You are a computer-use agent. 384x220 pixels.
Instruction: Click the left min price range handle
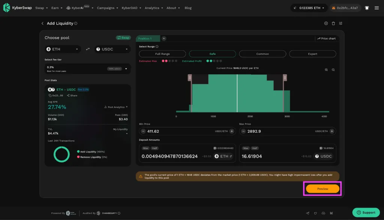click(x=190, y=78)
